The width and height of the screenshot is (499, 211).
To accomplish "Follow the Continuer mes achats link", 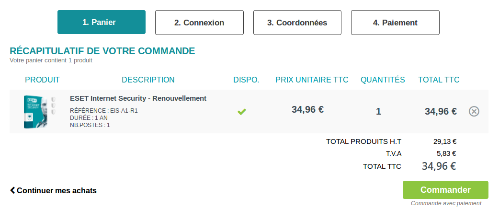I will pos(57,190).
